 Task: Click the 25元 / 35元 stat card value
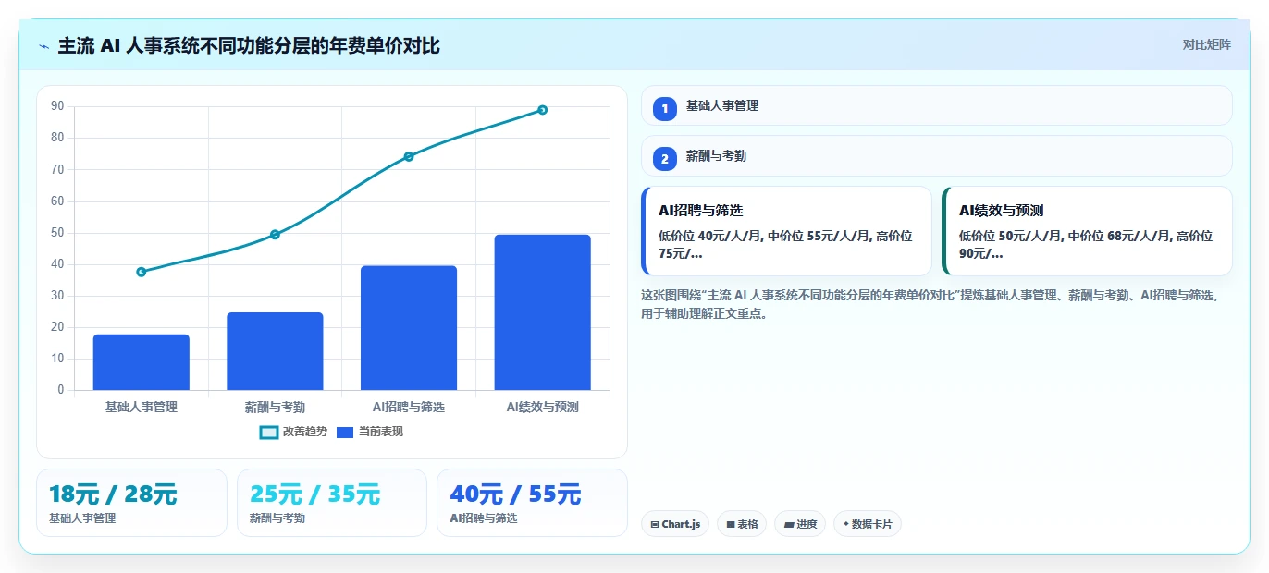314,494
